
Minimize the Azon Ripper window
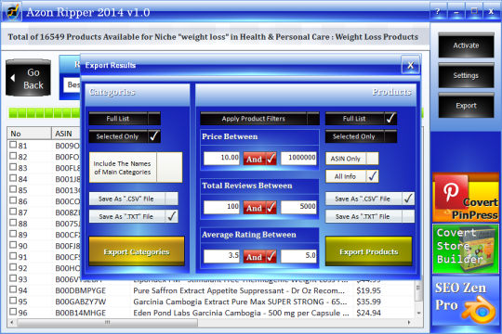(x=456, y=12)
